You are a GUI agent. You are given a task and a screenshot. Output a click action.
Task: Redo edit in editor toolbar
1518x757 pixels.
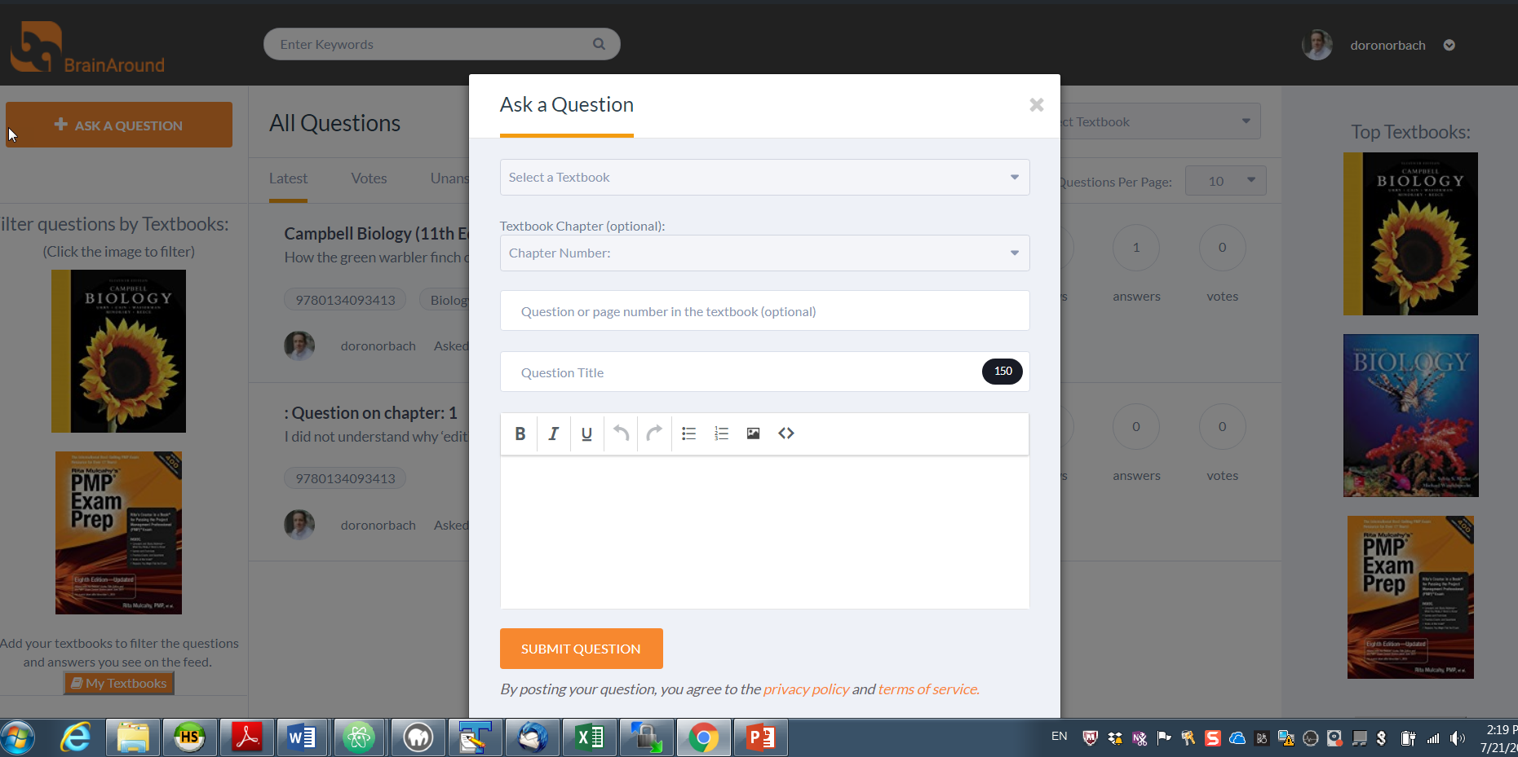(x=654, y=434)
